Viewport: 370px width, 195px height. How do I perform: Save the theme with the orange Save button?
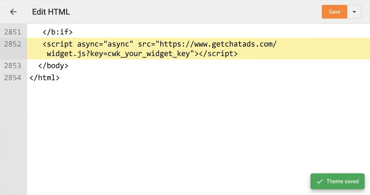click(x=335, y=12)
